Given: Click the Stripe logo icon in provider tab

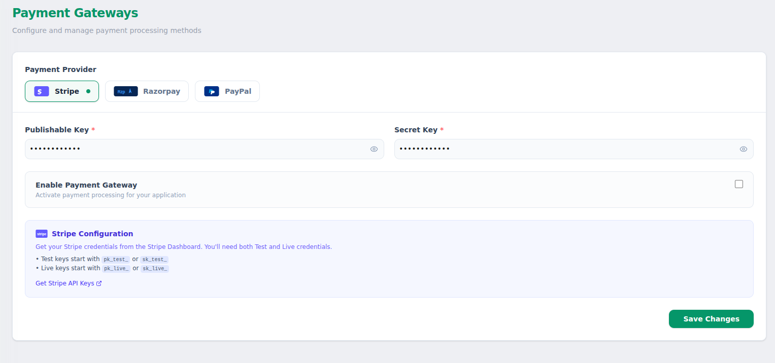Looking at the screenshot, I should [x=42, y=91].
